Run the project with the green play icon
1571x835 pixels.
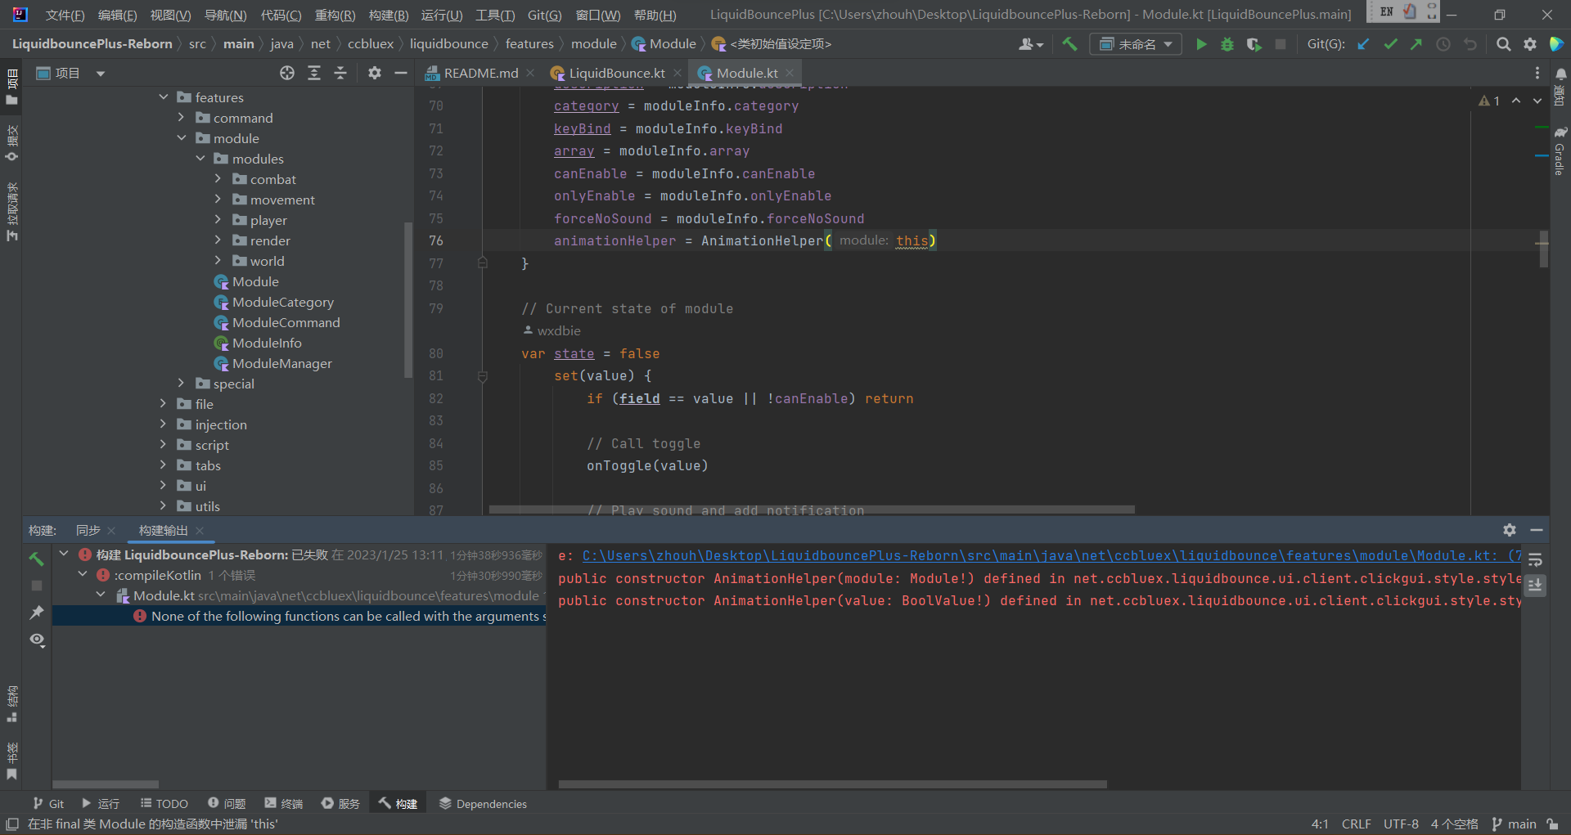pos(1201,44)
